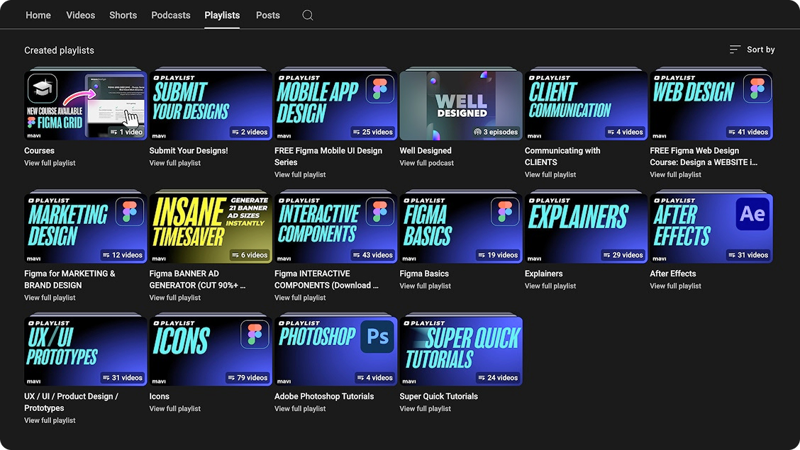Click the channel search magnifier icon
The image size is (800, 450).
pos(308,15)
